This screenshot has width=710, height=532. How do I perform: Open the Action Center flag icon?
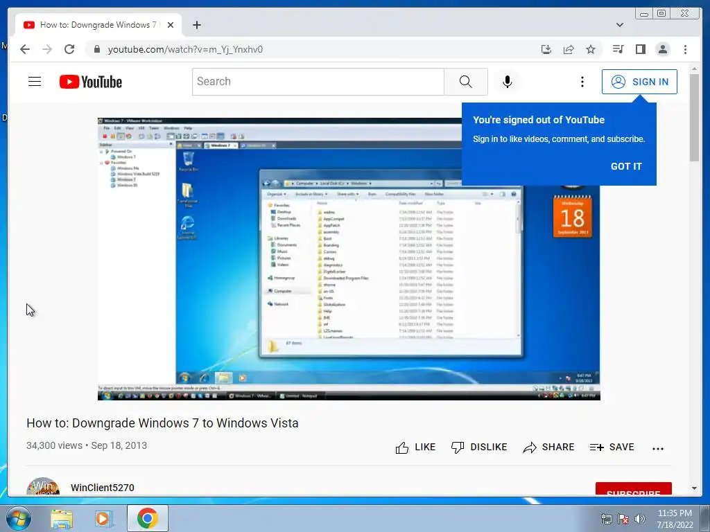point(623,518)
